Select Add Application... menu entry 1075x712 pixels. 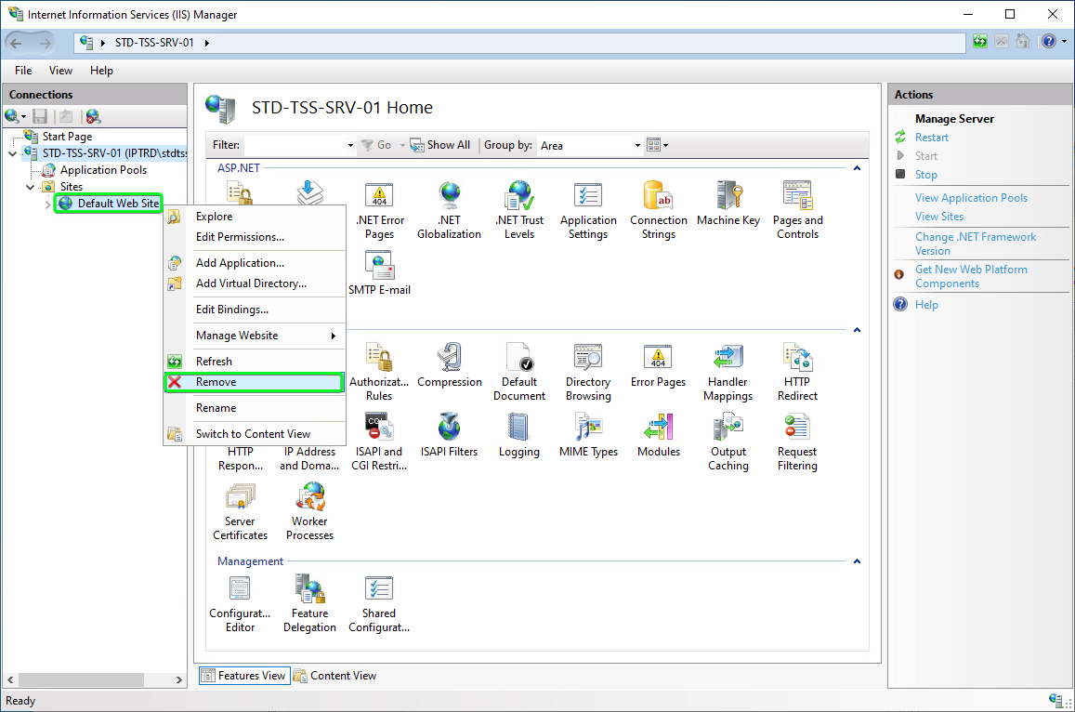point(255,263)
